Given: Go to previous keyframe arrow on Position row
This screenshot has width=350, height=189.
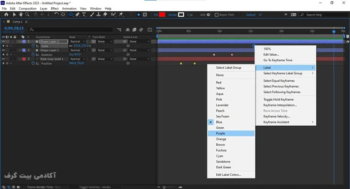Looking at the screenshot, I should point(3,63).
